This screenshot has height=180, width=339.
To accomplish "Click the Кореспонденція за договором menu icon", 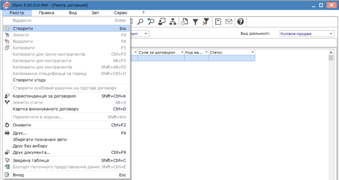I will click(x=7, y=96).
